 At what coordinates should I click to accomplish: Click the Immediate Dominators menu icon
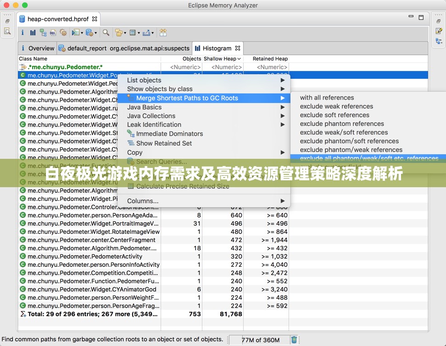point(131,134)
